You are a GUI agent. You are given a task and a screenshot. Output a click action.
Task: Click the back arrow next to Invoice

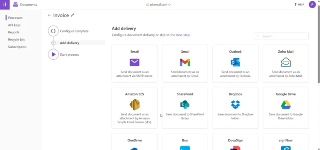(49, 15)
